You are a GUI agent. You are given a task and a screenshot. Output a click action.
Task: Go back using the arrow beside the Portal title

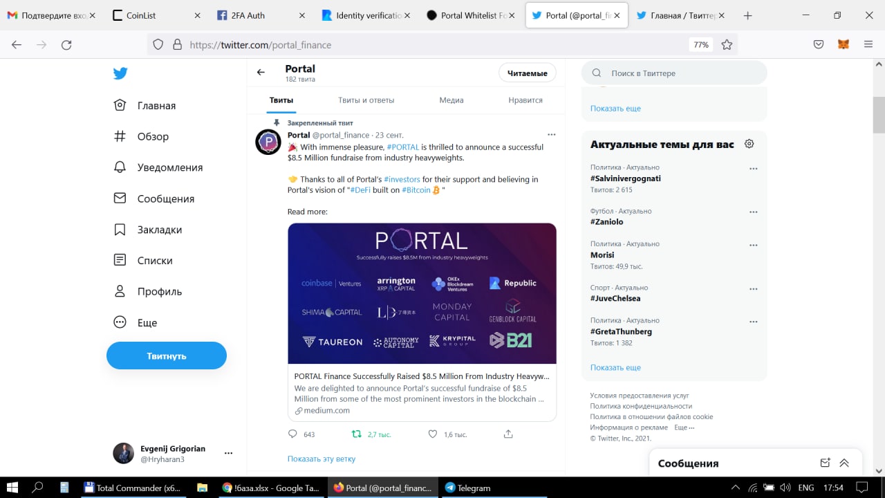tap(261, 72)
